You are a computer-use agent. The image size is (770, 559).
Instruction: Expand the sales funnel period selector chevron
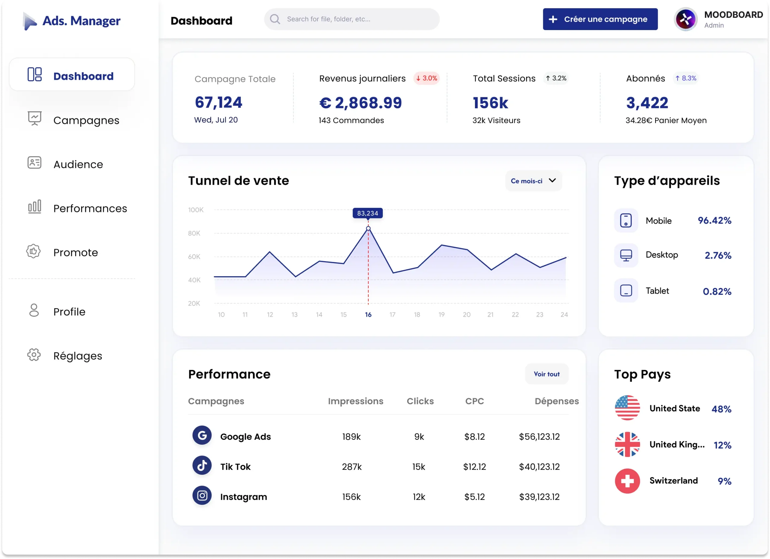[552, 181]
